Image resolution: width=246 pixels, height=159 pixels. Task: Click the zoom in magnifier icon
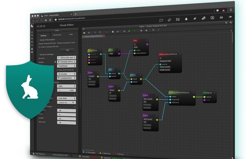pyautogui.click(x=226, y=23)
